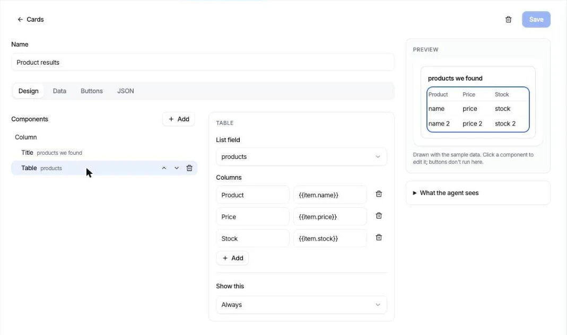Click preview header 'Price'
The height and width of the screenshot is (335, 567).
coord(469,94)
